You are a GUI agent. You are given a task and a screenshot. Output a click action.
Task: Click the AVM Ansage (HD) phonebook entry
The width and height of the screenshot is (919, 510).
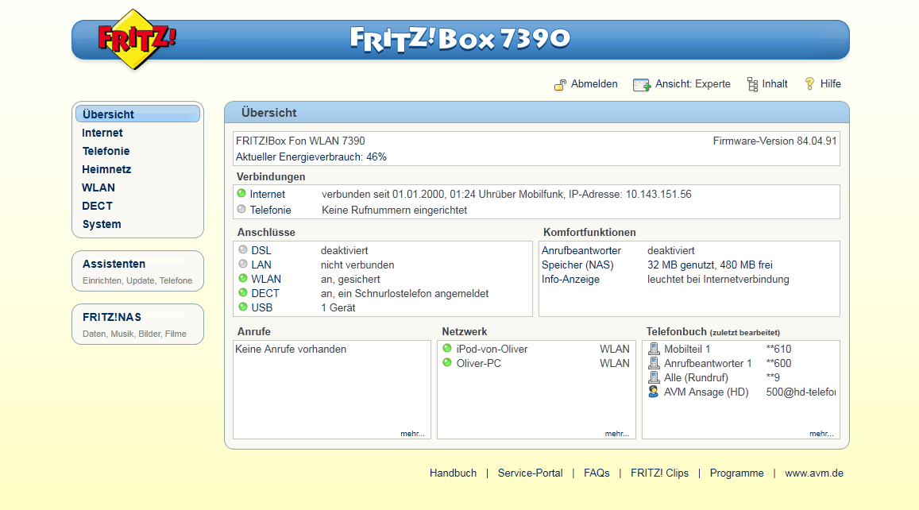tap(706, 392)
